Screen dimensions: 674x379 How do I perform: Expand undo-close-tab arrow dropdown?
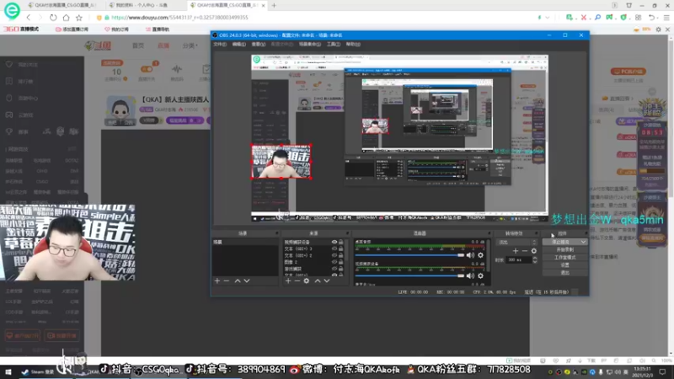click(659, 18)
